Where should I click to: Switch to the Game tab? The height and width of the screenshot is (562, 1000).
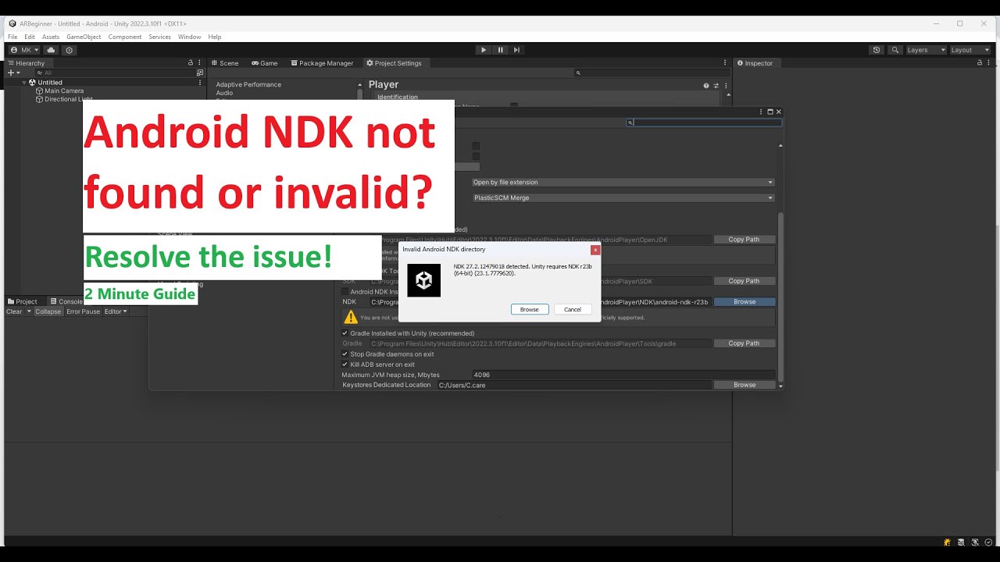point(265,63)
